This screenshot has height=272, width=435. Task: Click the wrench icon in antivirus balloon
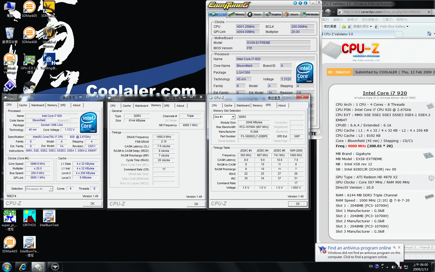click(x=394, y=247)
